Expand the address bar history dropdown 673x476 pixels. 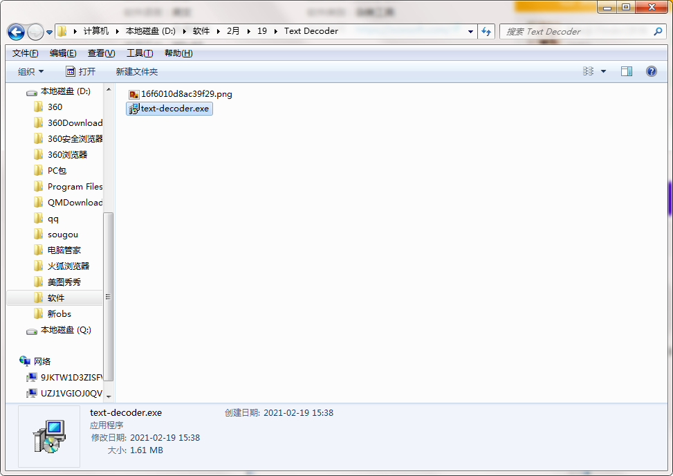click(470, 31)
